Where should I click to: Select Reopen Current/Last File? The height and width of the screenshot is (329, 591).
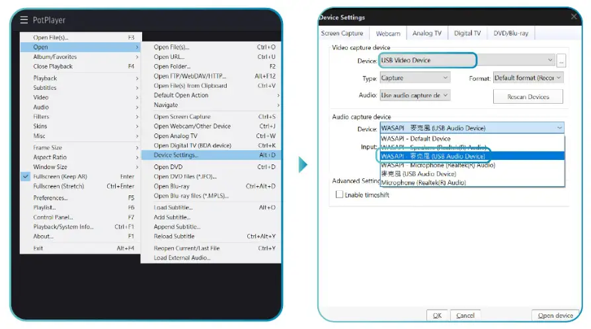point(211,248)
